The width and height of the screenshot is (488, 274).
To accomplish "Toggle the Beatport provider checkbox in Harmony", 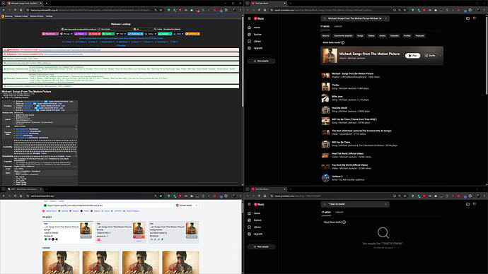I will (x=170, y=34).
